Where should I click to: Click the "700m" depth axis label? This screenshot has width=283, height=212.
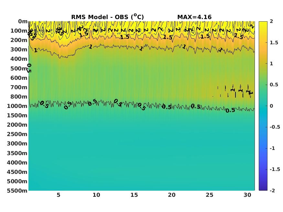(x=19, y=87)
